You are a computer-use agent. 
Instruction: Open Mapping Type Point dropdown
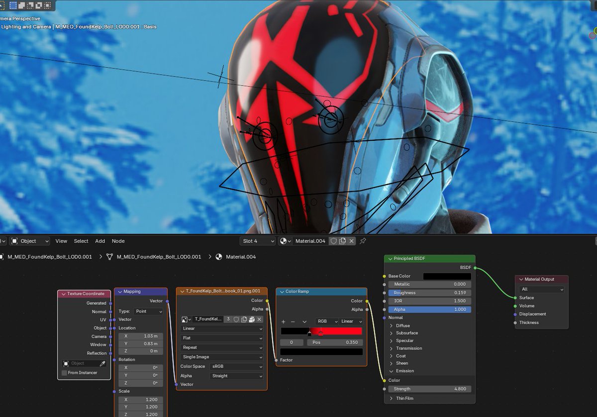tap(148, 311)
